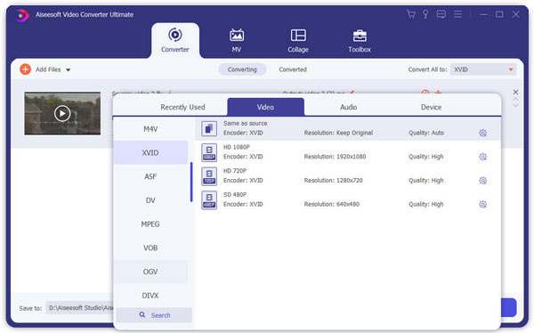Click 'Resolution: 1280x720' text
This screenshot has height=333, width=534.
pos(334,181)
